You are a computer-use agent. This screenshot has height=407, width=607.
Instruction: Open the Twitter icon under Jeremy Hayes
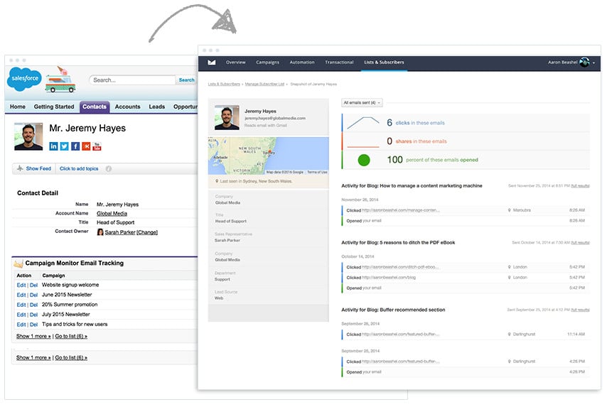click(x=64, y=146)
